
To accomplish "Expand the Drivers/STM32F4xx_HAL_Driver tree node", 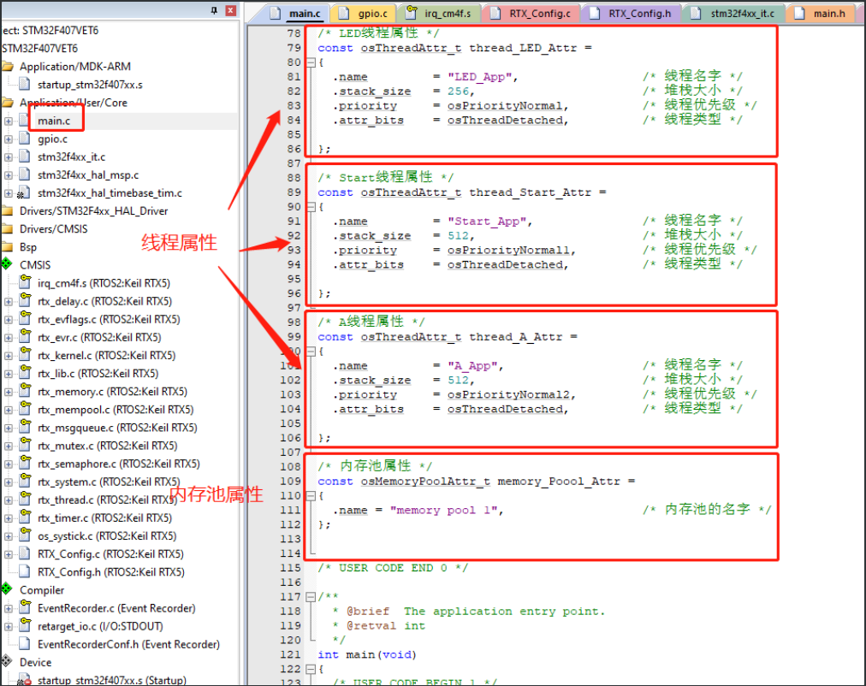I will pos(8,210).
